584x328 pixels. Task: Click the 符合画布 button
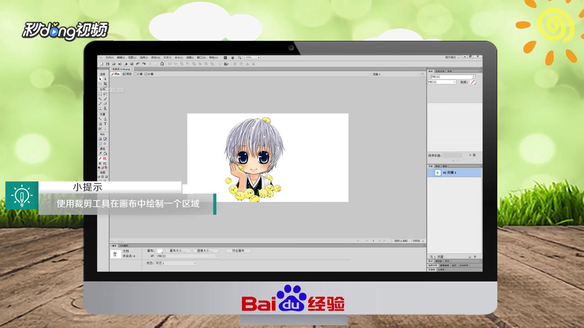point(238,251)
